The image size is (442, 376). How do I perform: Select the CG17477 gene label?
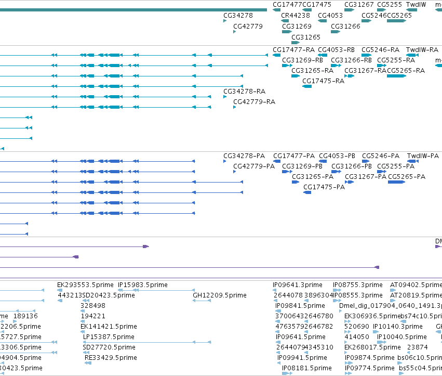[x=287, y=5]
